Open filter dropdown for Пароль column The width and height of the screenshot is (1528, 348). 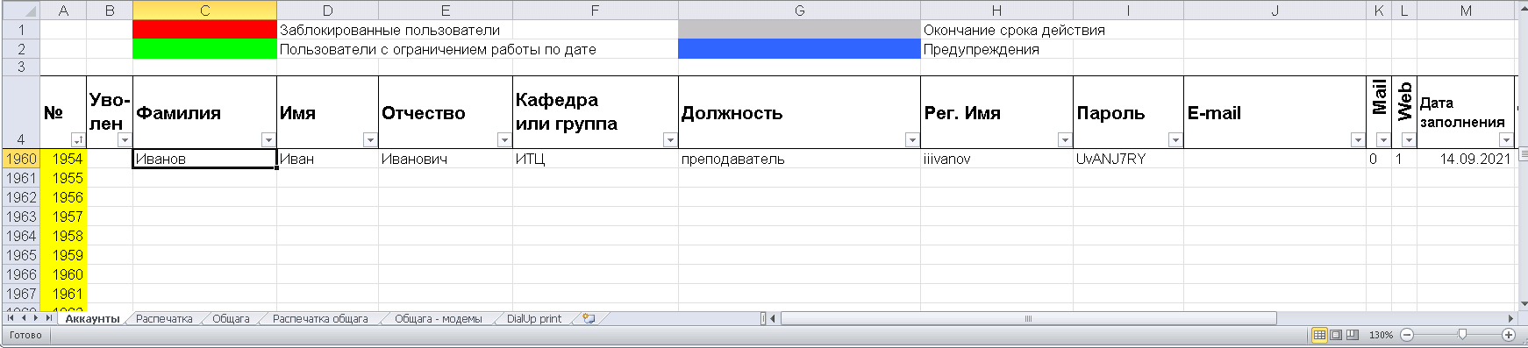1175,140
